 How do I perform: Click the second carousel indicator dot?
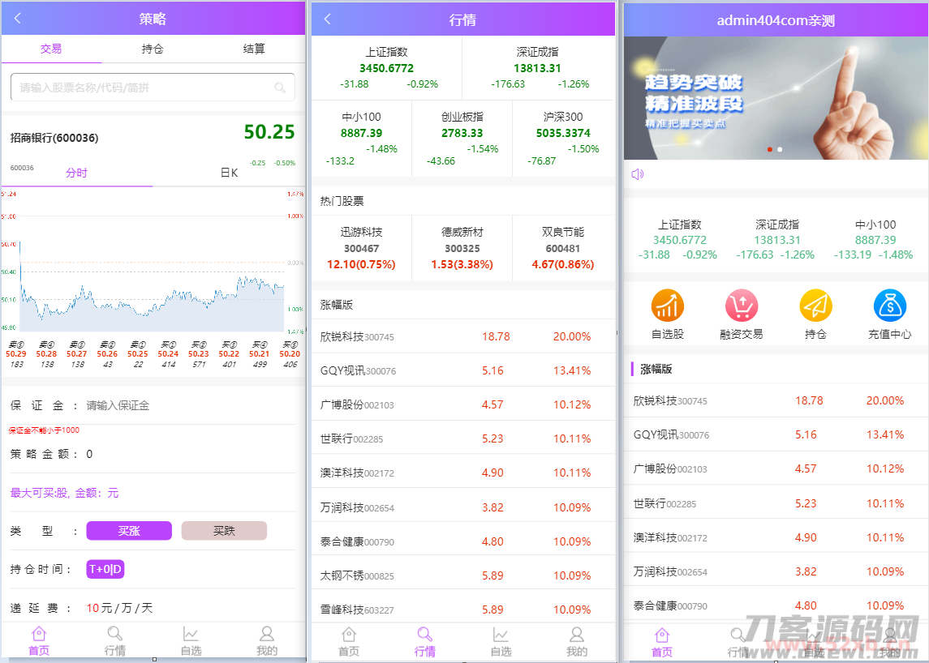tap(780, 149)
